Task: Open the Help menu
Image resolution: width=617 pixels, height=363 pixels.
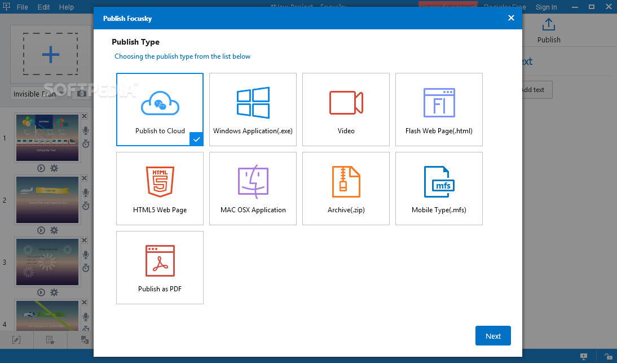Action: coord(67,7)
